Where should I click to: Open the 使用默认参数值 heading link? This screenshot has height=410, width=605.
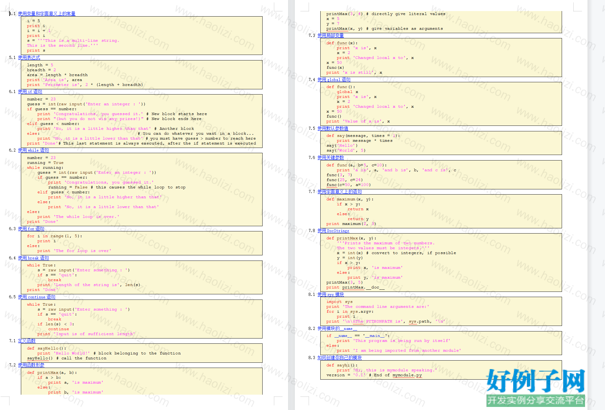[333, 128]
